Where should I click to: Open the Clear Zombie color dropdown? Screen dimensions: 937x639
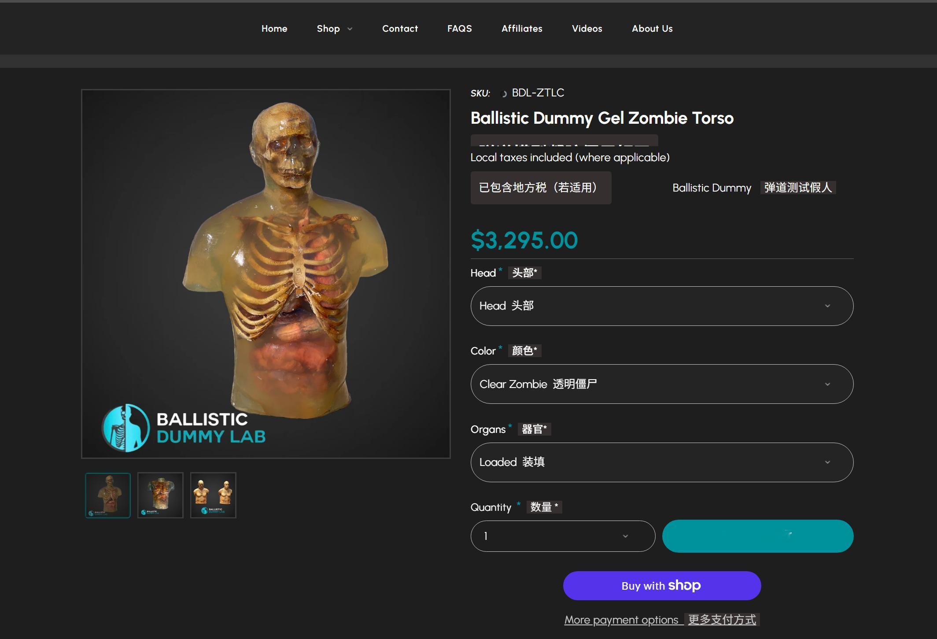(662, 384)
